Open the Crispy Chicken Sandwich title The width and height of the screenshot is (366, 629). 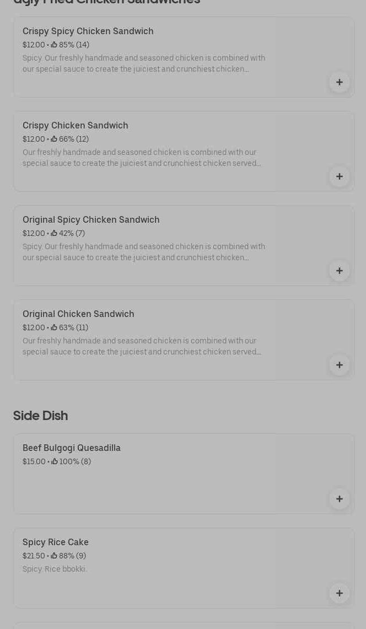[76, 126]
